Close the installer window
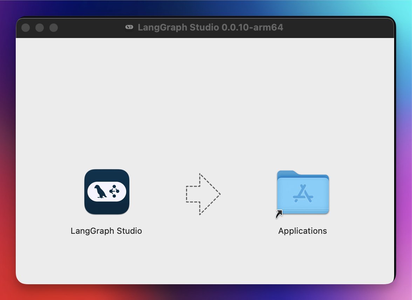This screenshot has width=412, height=300. point(26,28)
